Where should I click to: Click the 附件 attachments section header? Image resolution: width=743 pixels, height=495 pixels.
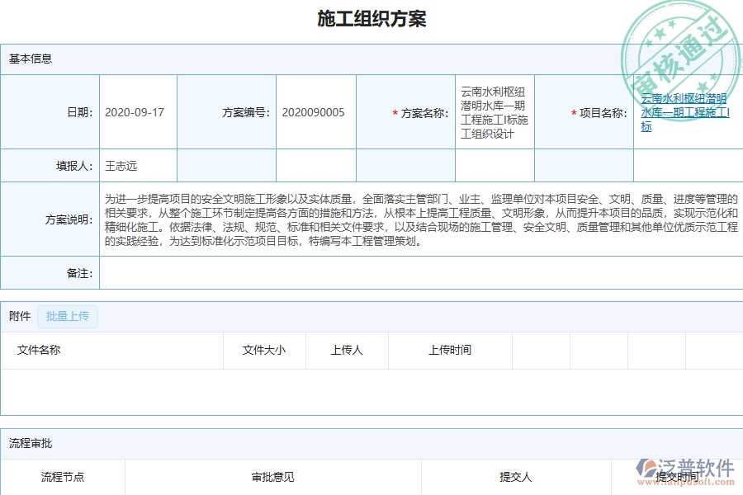pos(19,317)
